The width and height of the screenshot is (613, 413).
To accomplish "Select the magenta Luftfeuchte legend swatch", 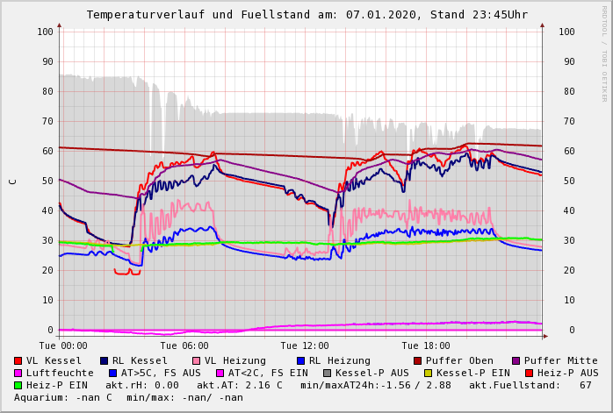I will tap(18, 374).
